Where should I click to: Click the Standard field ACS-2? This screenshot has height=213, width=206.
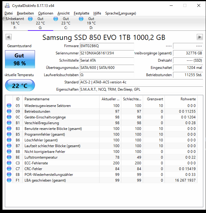(141, 82)
